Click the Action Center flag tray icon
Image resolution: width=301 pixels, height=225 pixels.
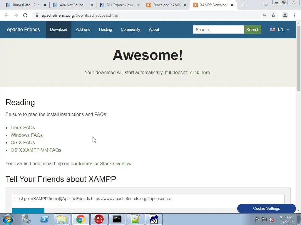click(x=257, y=219)
